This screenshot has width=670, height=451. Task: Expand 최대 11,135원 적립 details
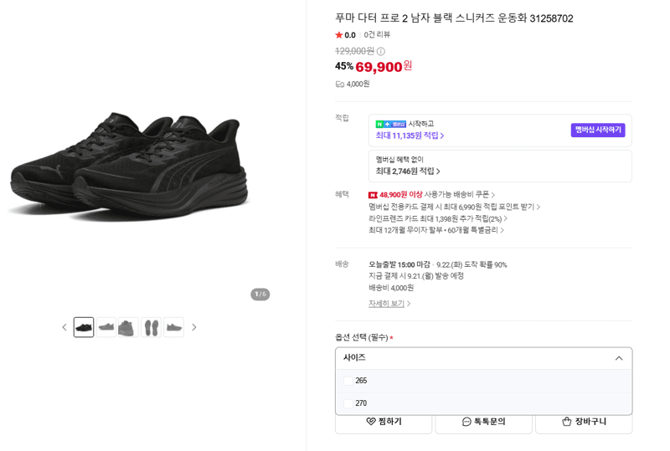(x=410, y=136)
